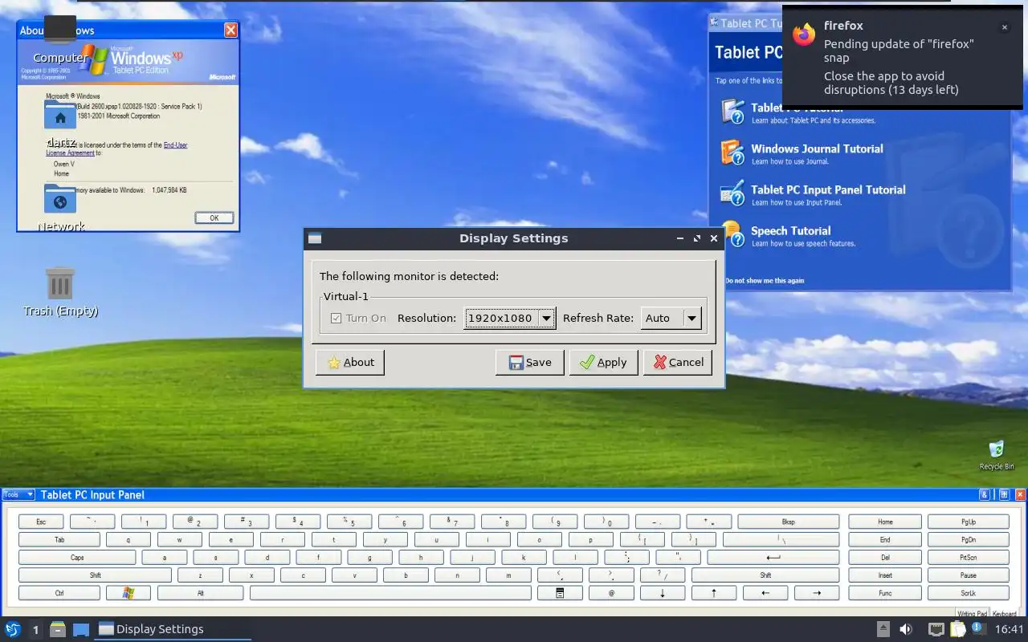
Task: Click the Insert key on the Input Panel
Action: click(885, 575)
